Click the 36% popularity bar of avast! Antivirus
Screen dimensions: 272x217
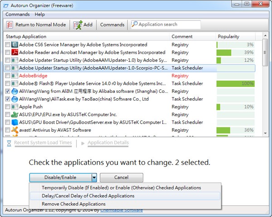pyautogui.click(x=235, y=130)
